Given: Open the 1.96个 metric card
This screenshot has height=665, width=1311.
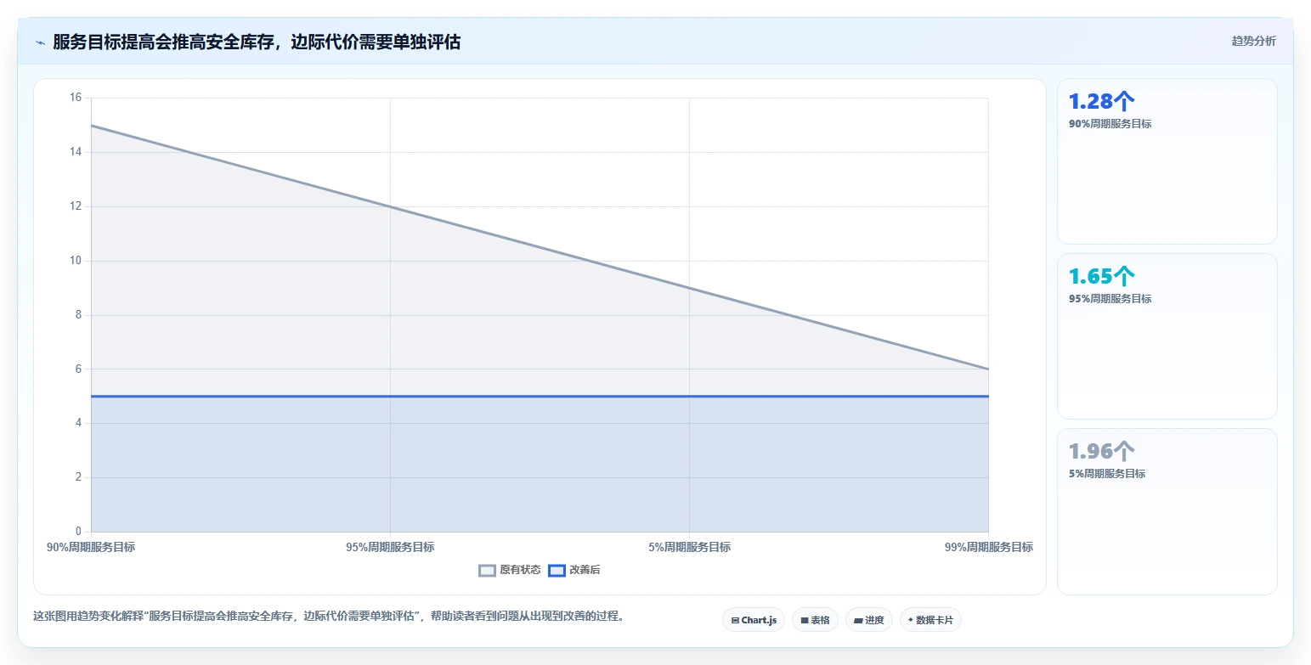Looking at the screenshot, I should tap(1167, 511).
